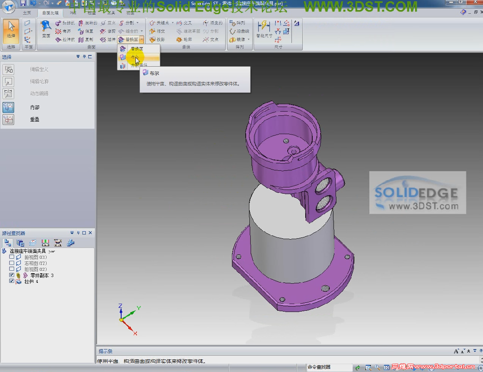Toggle the 内部 inside selection mode button
This screenshot has height=372, width=483.
point(8,107)
